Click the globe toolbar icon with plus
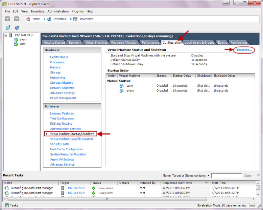This screenshot has width=263, height=210. click(17, 28)
